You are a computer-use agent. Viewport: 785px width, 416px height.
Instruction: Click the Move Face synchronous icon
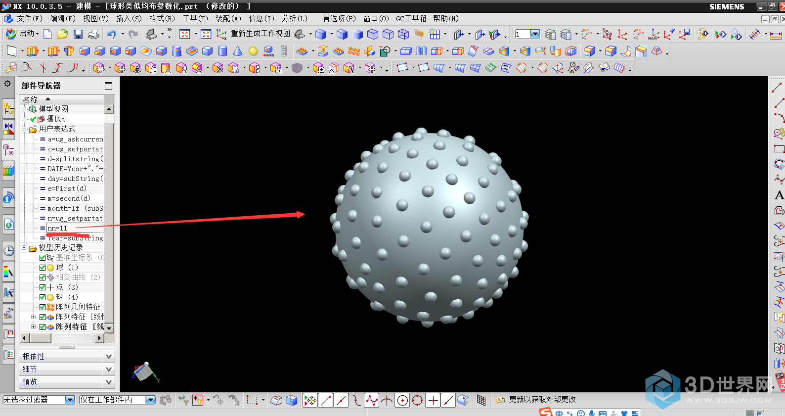(99, 68)
